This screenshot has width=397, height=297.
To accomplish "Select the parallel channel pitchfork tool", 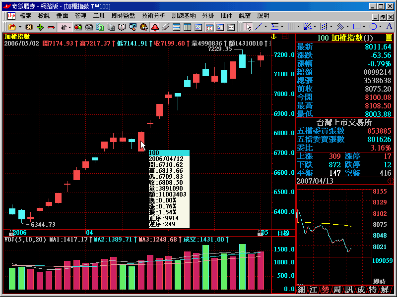I will (324, 27).
